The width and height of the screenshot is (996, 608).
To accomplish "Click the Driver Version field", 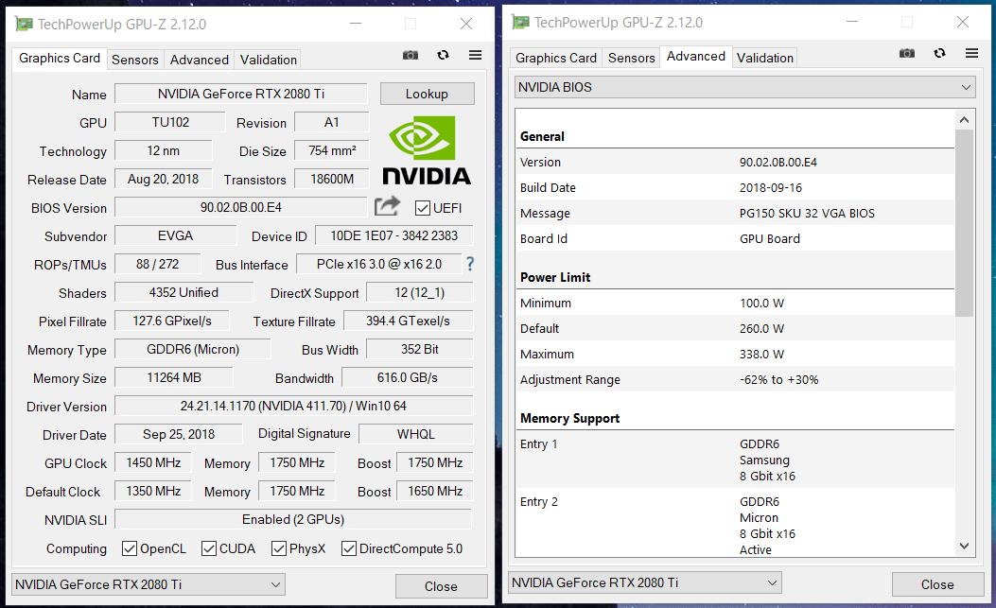I will (x=293, y=406).
